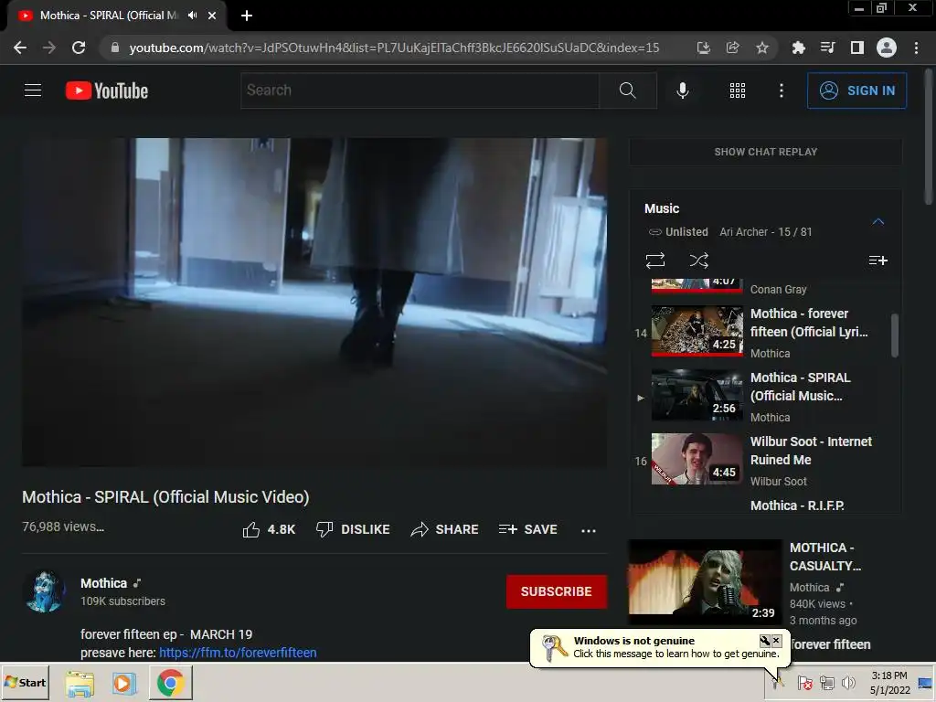
Task: Go to YouTube home via logo
Action: (107, 90)
